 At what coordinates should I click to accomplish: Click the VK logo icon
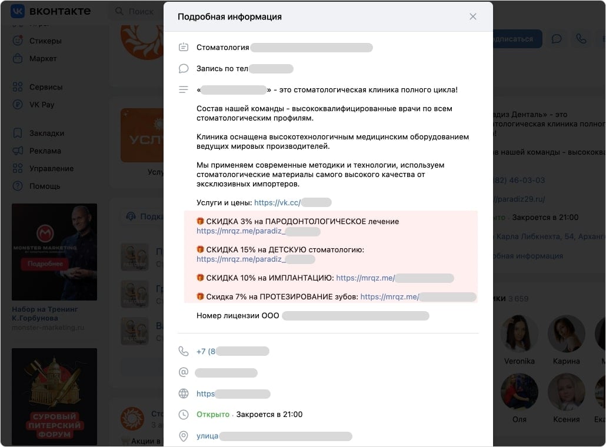coord(16,11)
